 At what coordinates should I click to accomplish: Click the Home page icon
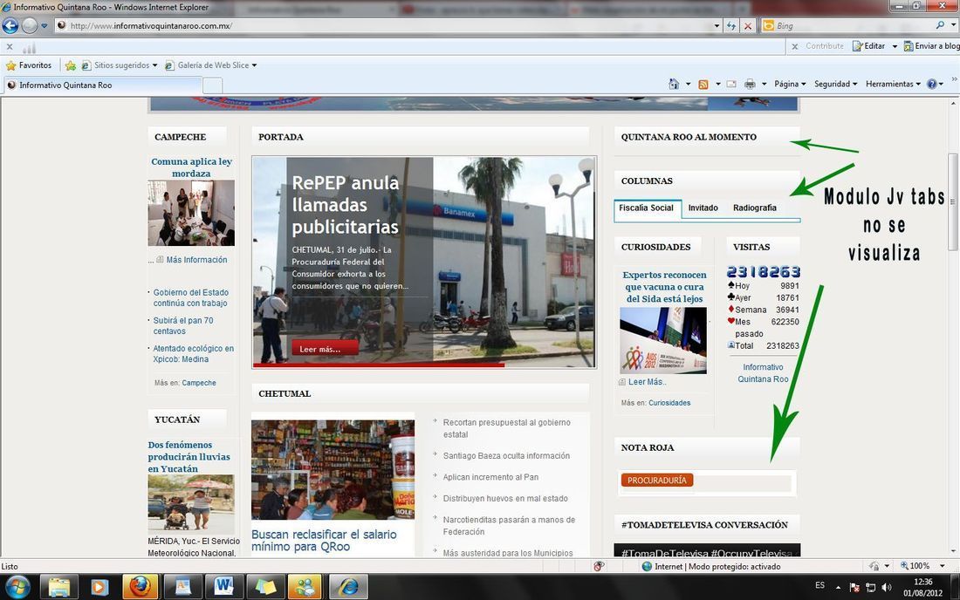(674, 84)
